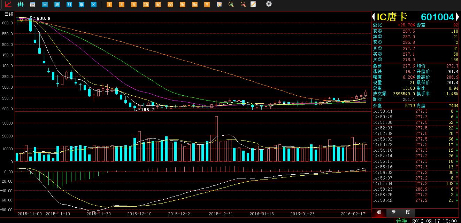Screen dimensions: 461x223
Task: Click the 2015-11-09 date axis label
Action: click(30, 214)
